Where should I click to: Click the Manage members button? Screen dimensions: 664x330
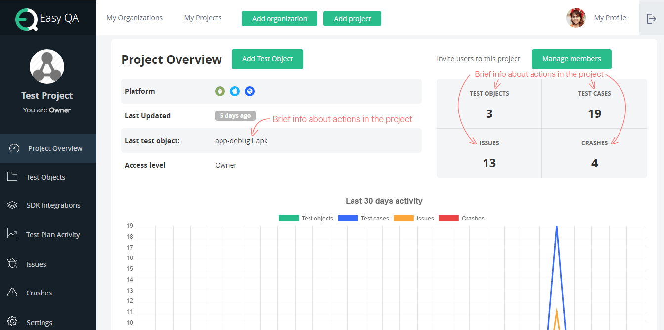point(572,59)
